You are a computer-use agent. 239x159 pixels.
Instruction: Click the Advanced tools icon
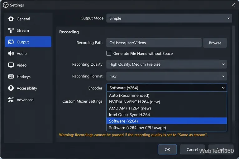pos(11,100)
